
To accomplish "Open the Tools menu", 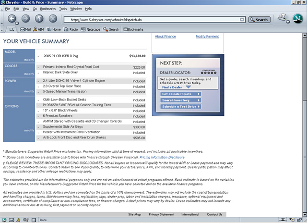I will tap(63, 9).
